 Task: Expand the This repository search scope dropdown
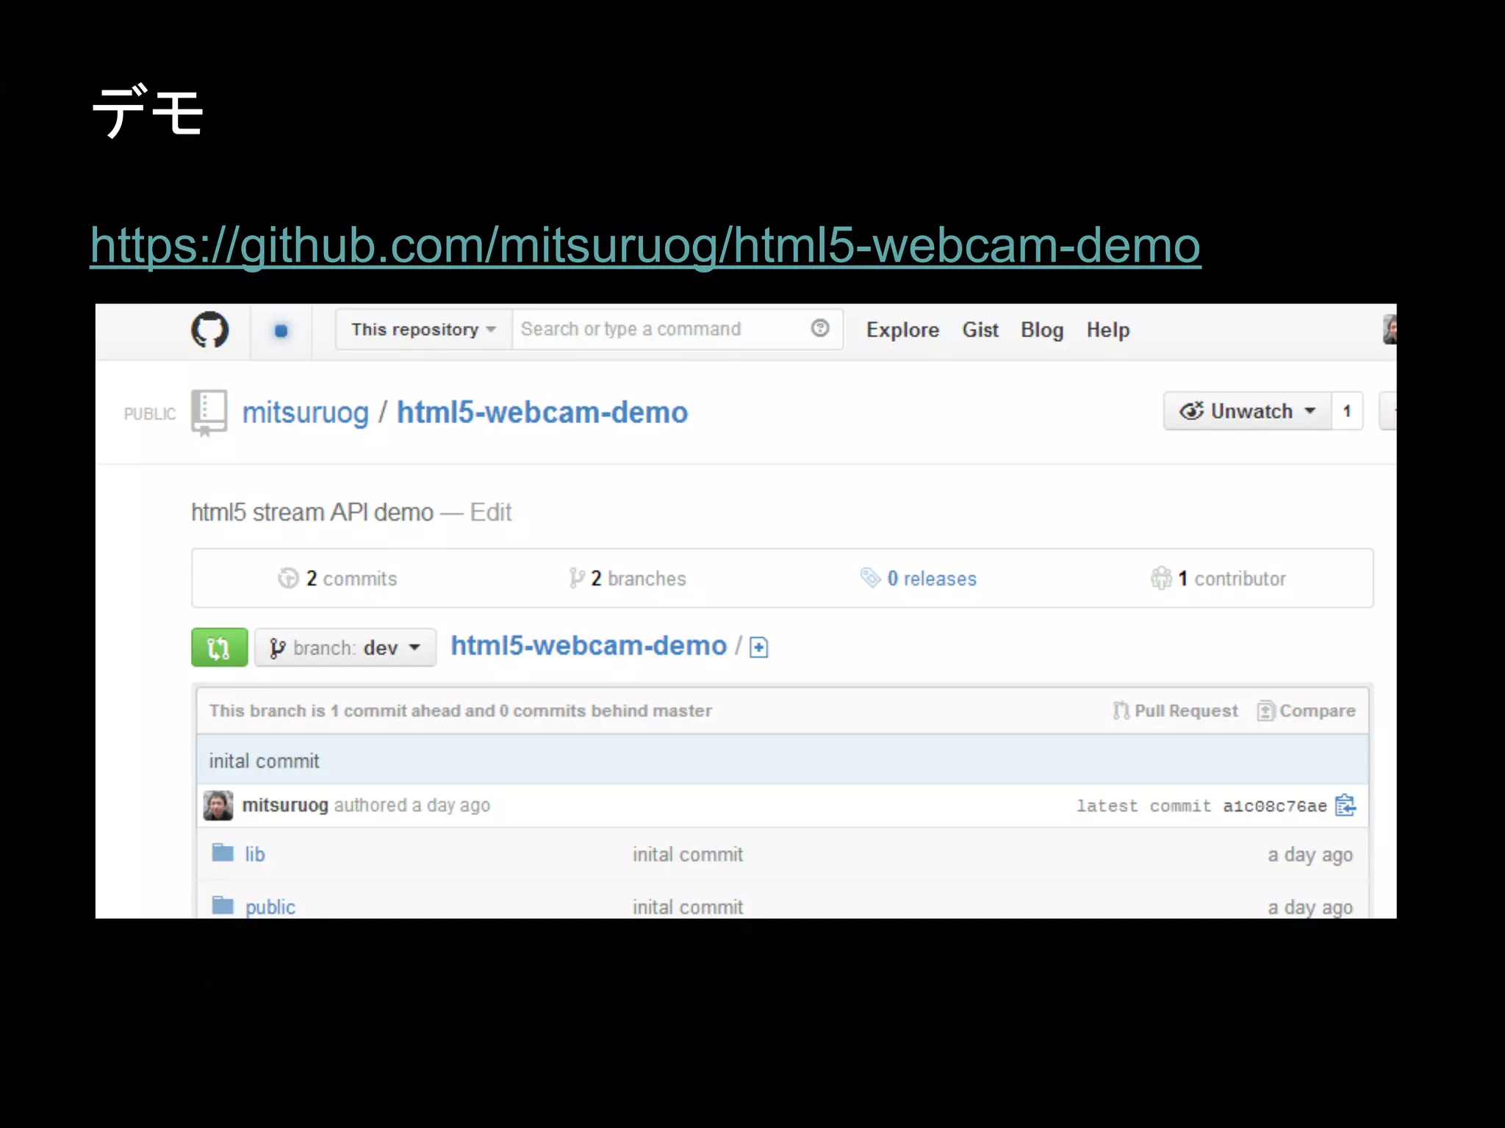click(x=423, y=330)
